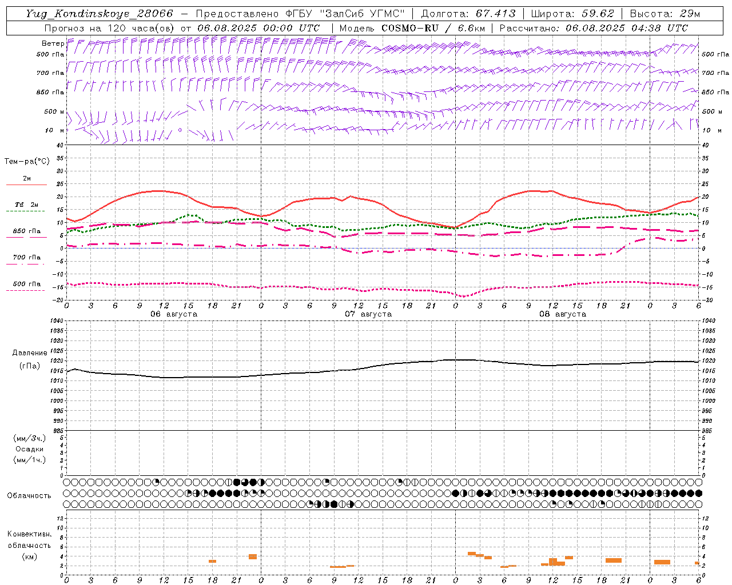Click the (мм/3ч.) precipitation unit label

(30, 438)
